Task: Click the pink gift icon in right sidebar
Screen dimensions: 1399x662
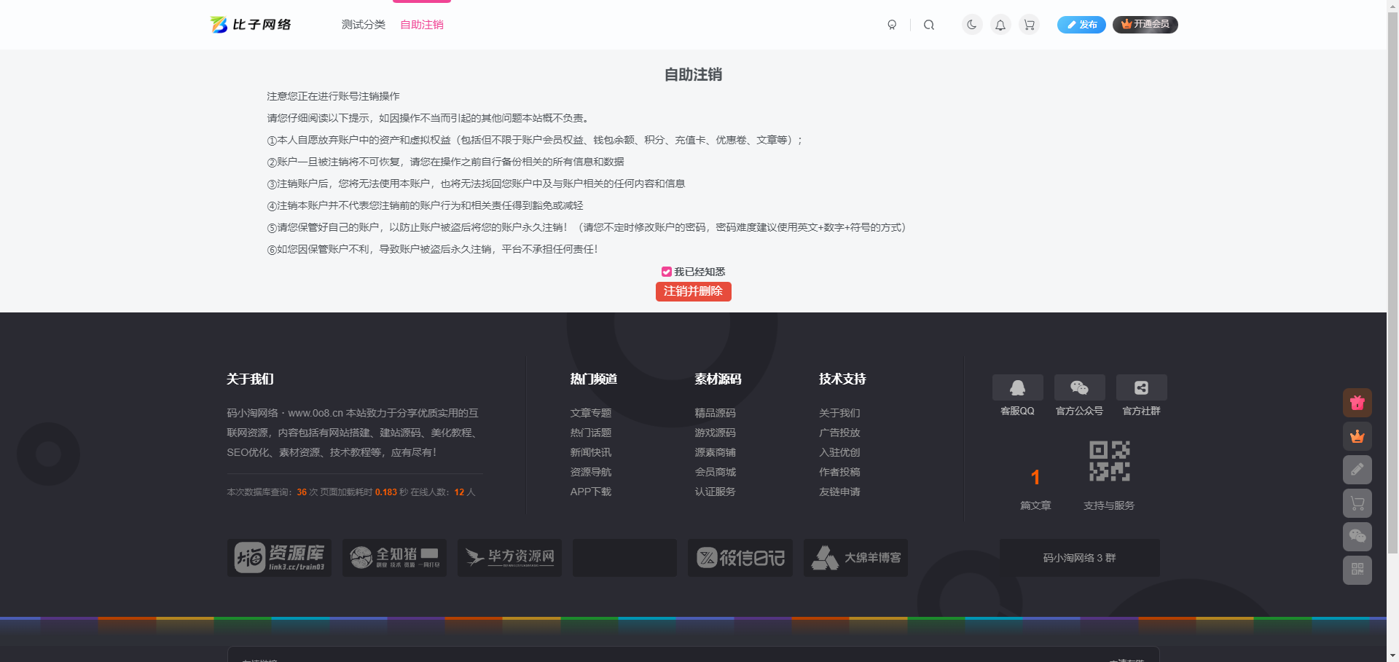Action: pyautogui.click(x=1357, y=402)
